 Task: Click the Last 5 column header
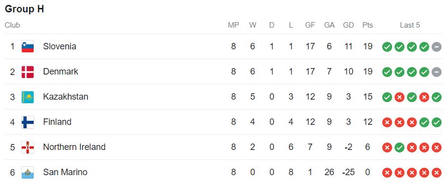(410, 25)
